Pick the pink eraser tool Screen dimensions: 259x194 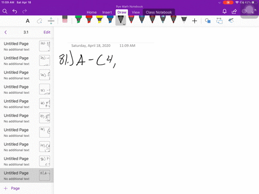65,19
